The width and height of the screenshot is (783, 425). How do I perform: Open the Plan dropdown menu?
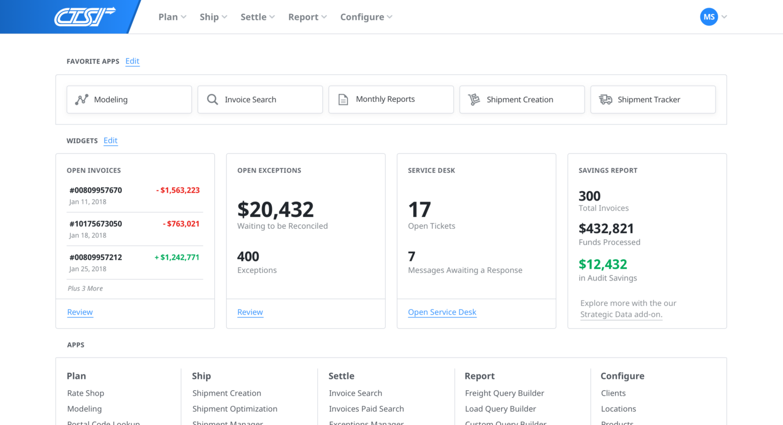click(172, 17)
